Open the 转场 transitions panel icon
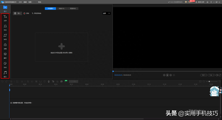The height and width of the screenshot is (120, 222). 5,37
